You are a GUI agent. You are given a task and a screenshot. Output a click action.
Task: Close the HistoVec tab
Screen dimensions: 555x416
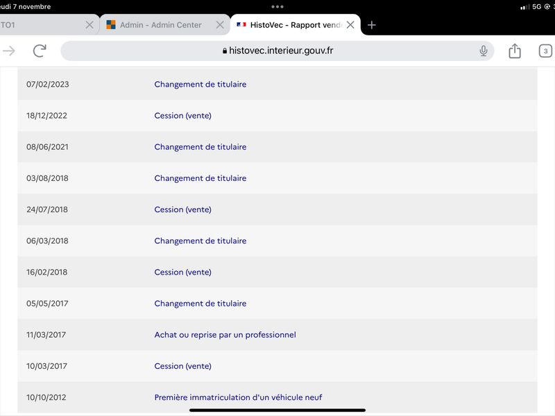(x=350, y=25)
